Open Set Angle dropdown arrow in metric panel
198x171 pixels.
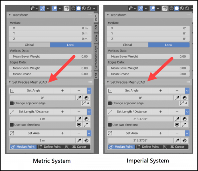[x=89, y=90]
